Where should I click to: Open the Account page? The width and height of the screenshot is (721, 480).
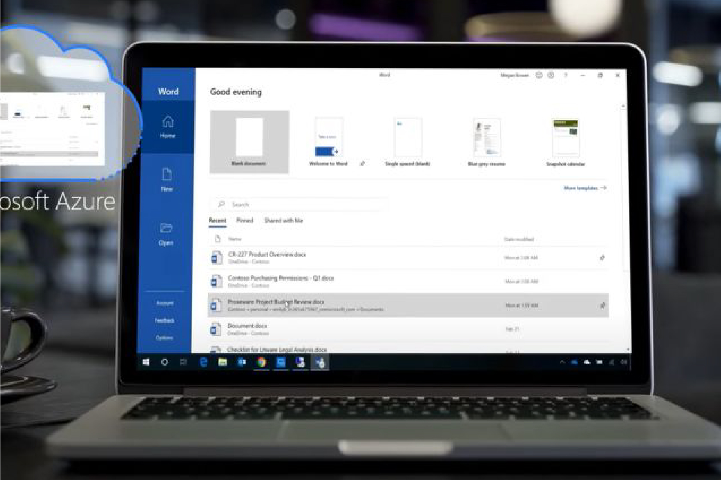165,303
